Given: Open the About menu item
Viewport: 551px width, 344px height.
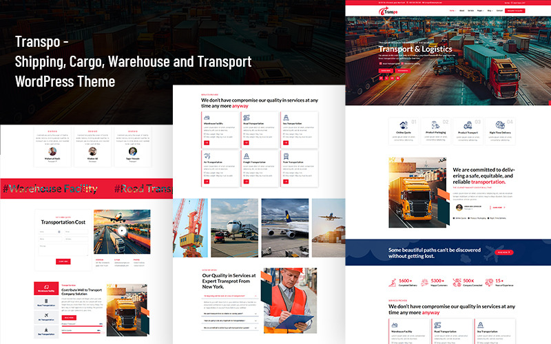Looking at the screenshot, I should pyautogui.click(x=462, y=11).
